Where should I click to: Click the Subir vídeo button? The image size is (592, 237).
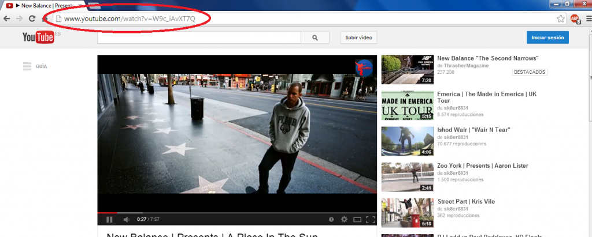(x=358, y=37)
